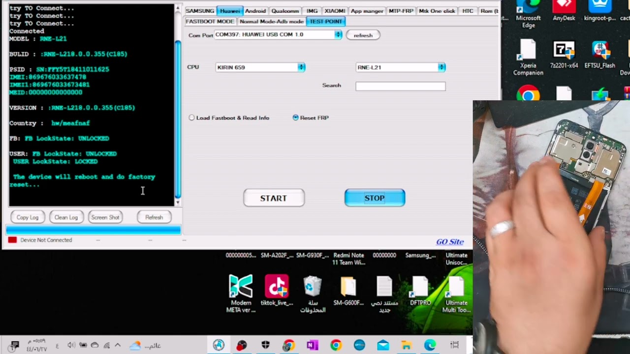Click the Wi-Fi network tray icon
Viewport: 630px width, 354px height.
pos(106,346)
